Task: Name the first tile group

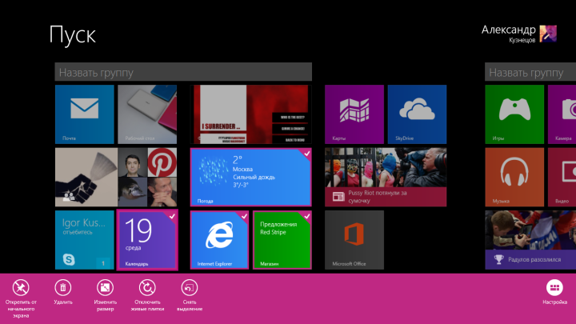Action: [x=183, y=73]
